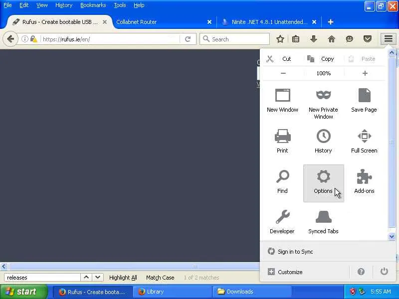Image resolution: width=399 pixels, height=299 pixels.
Task: Open the History menu in menu bar
Action: pyautogui.click(x=64, y=5)
